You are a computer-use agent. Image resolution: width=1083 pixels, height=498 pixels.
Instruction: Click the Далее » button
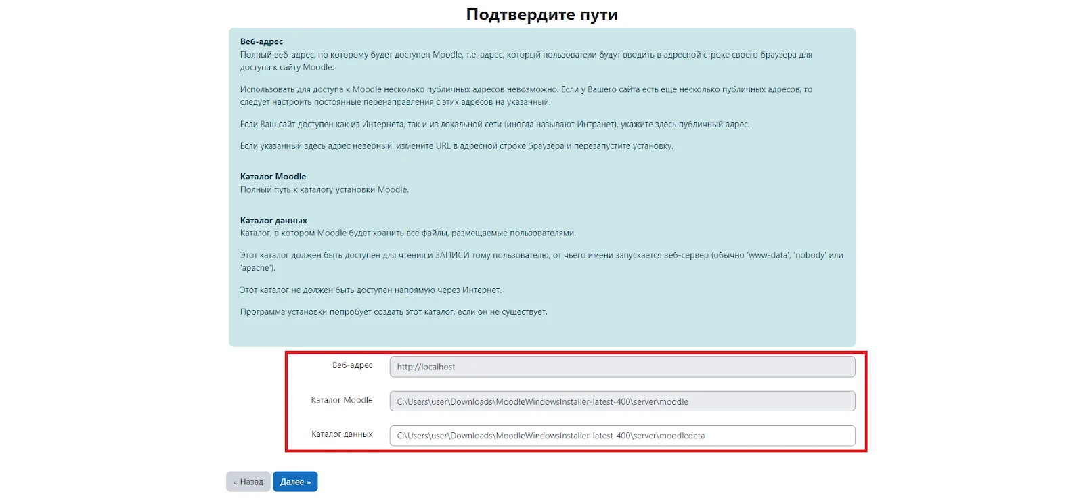click(295, 482)
